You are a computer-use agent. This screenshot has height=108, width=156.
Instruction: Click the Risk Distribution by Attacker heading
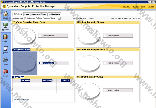(91, 50)
